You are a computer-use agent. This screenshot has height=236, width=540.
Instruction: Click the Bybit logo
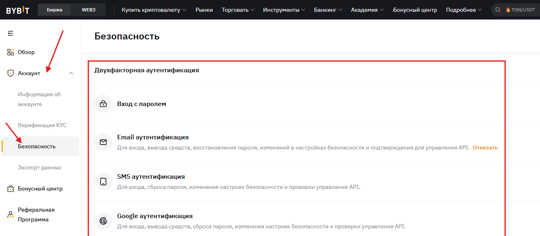pos(17,10)
